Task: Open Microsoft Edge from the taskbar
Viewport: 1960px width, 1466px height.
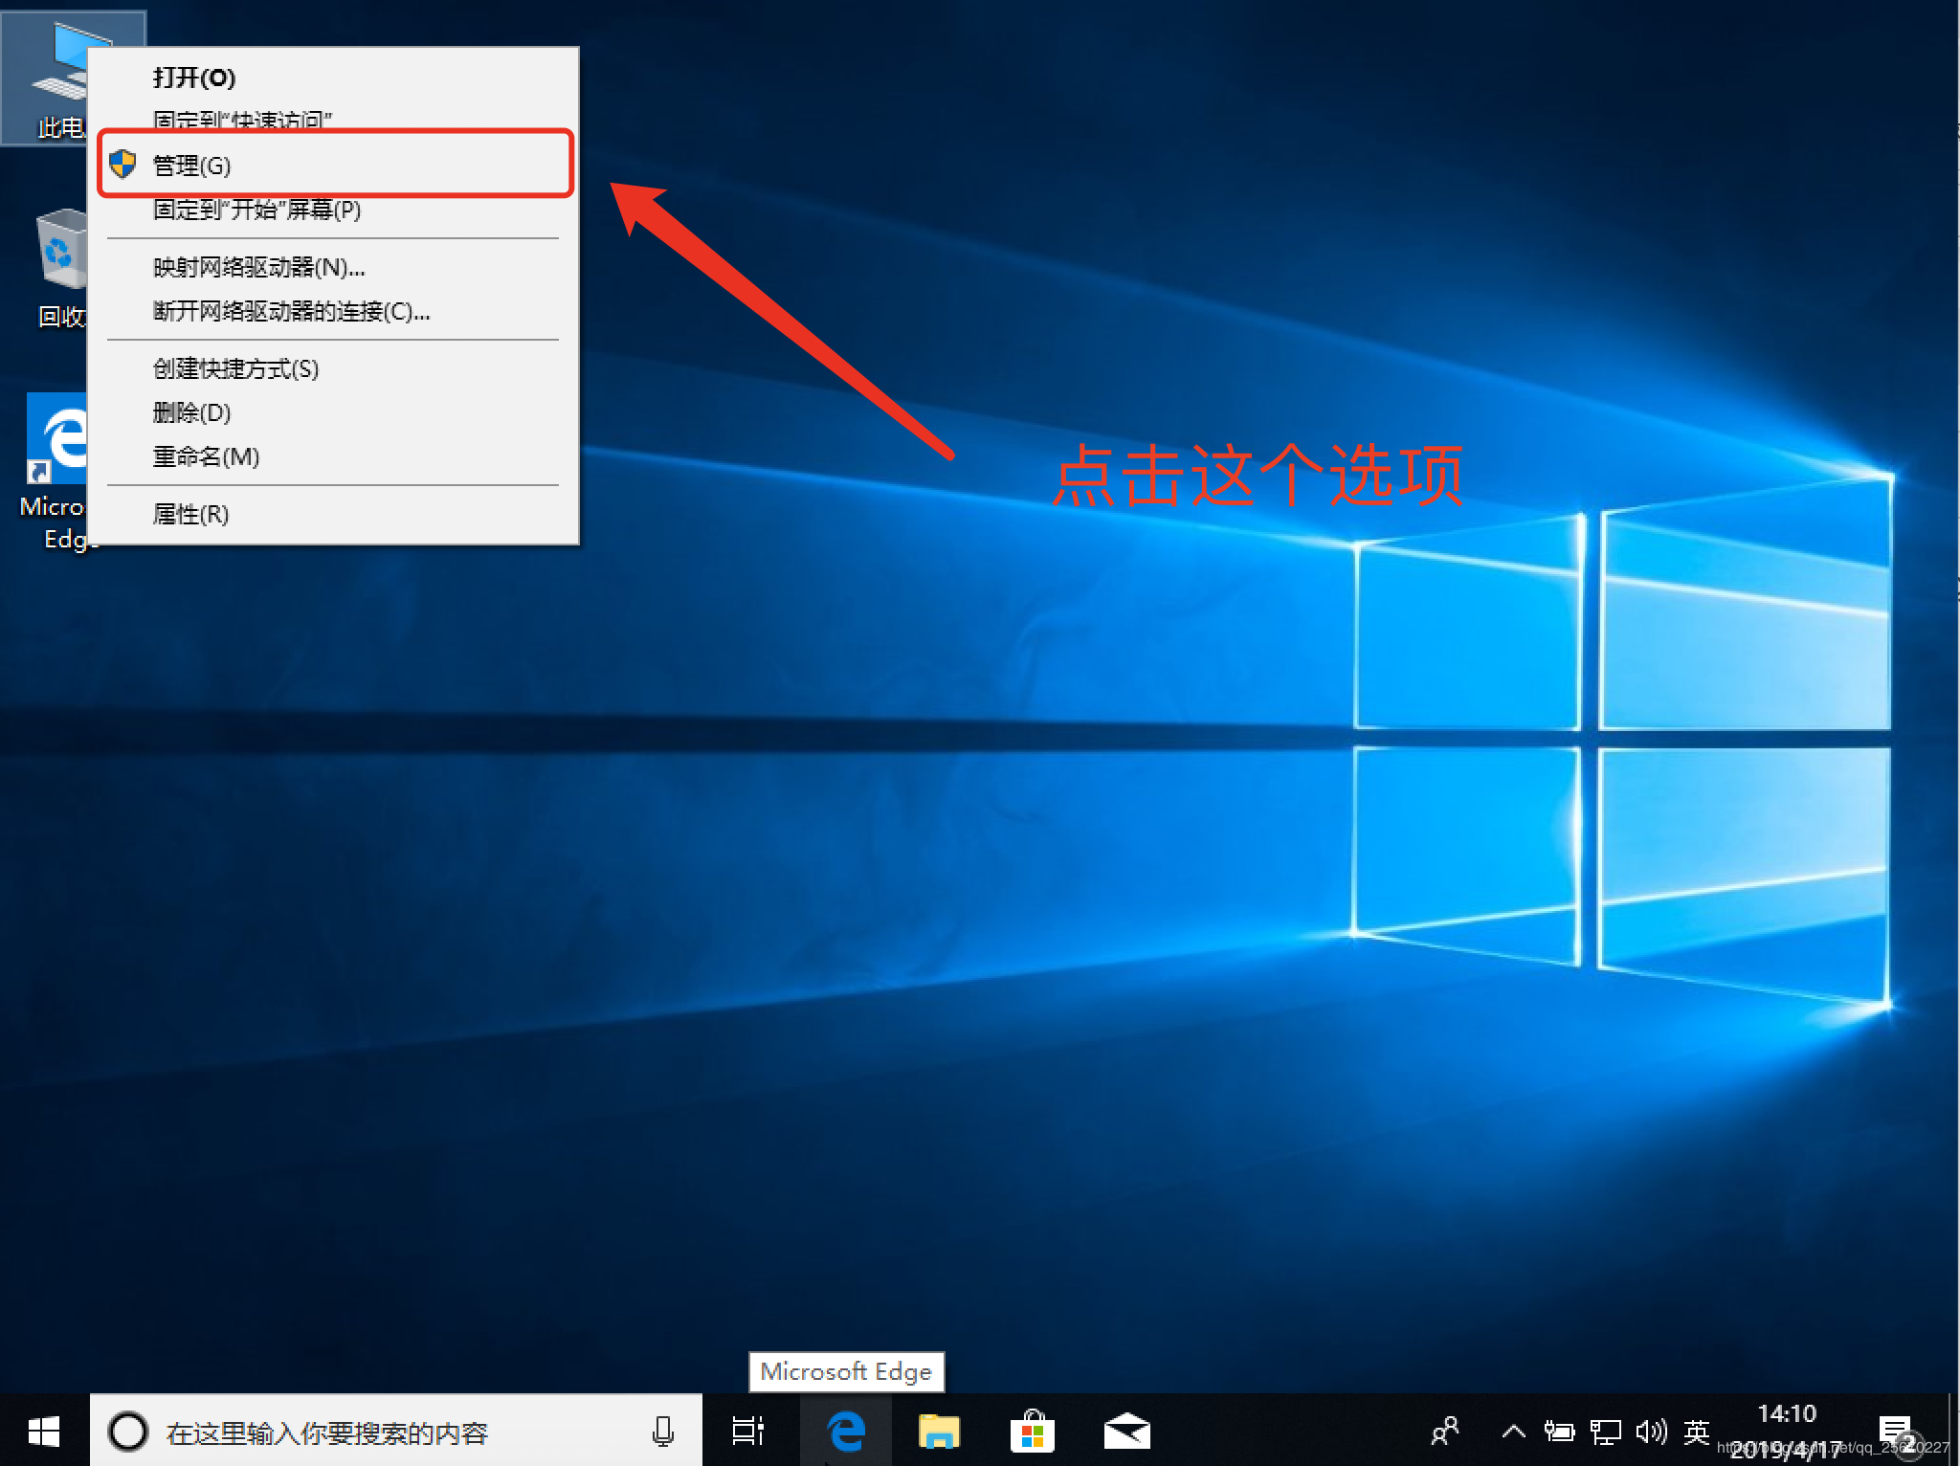Action: [846, 1432]
